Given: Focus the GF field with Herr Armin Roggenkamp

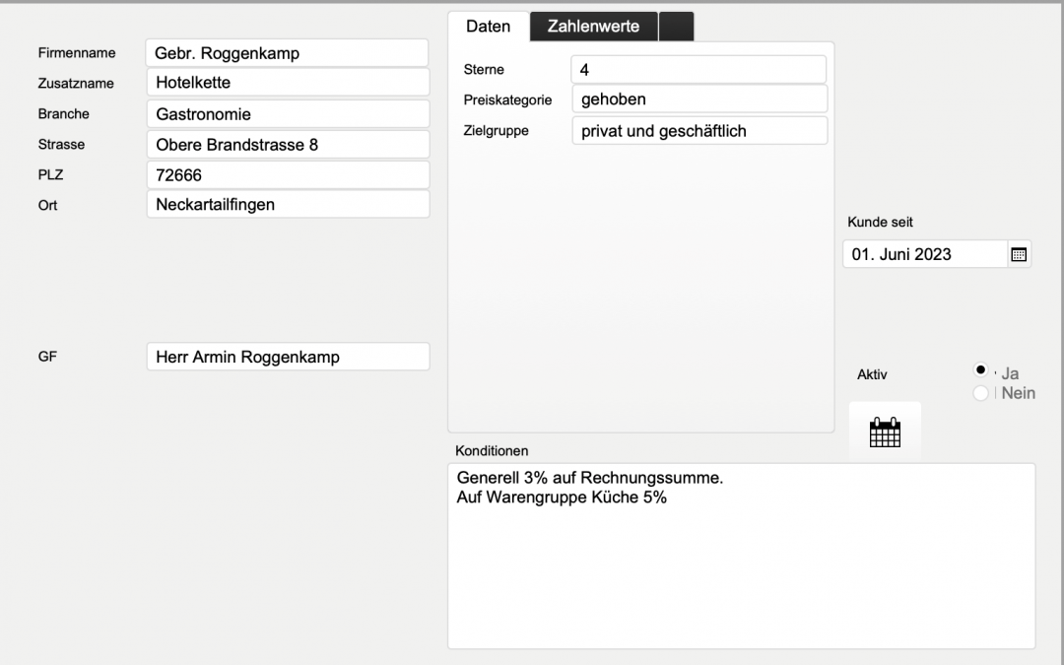Looking at the screenshot, I should coord(287,357).
